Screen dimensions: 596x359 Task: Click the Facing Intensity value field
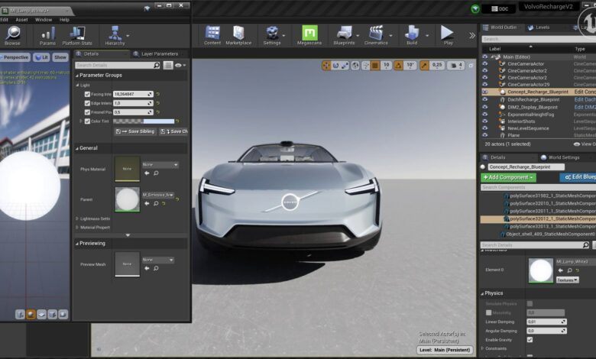coord(133,94)
